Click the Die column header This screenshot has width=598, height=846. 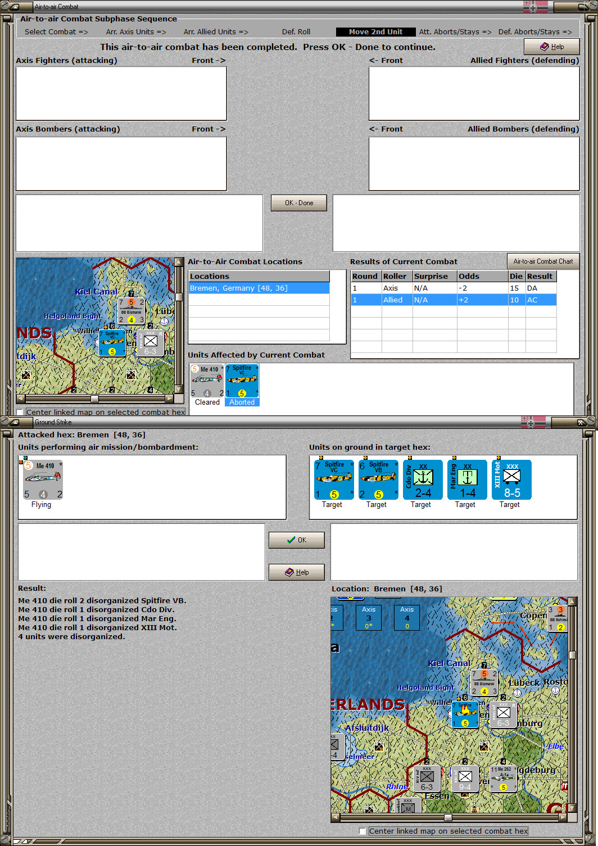516,276
